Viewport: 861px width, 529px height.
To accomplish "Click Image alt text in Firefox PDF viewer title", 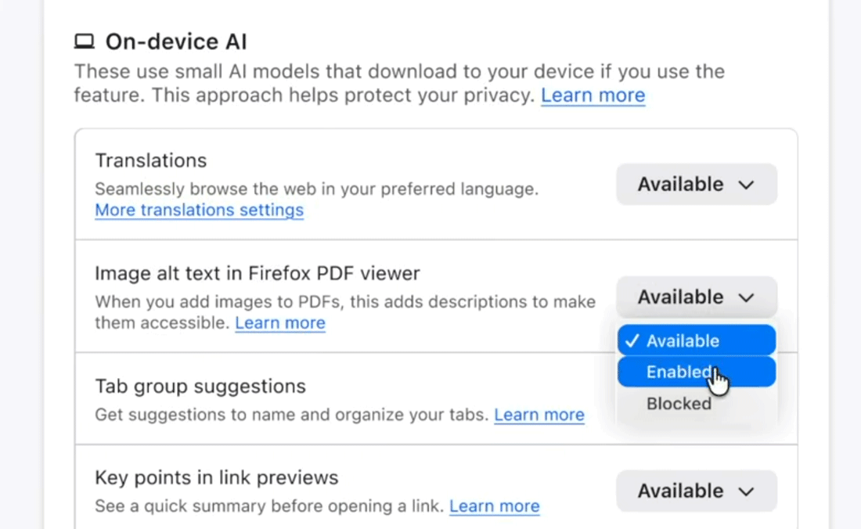I will pyautogui.click(x=258, y=273).
